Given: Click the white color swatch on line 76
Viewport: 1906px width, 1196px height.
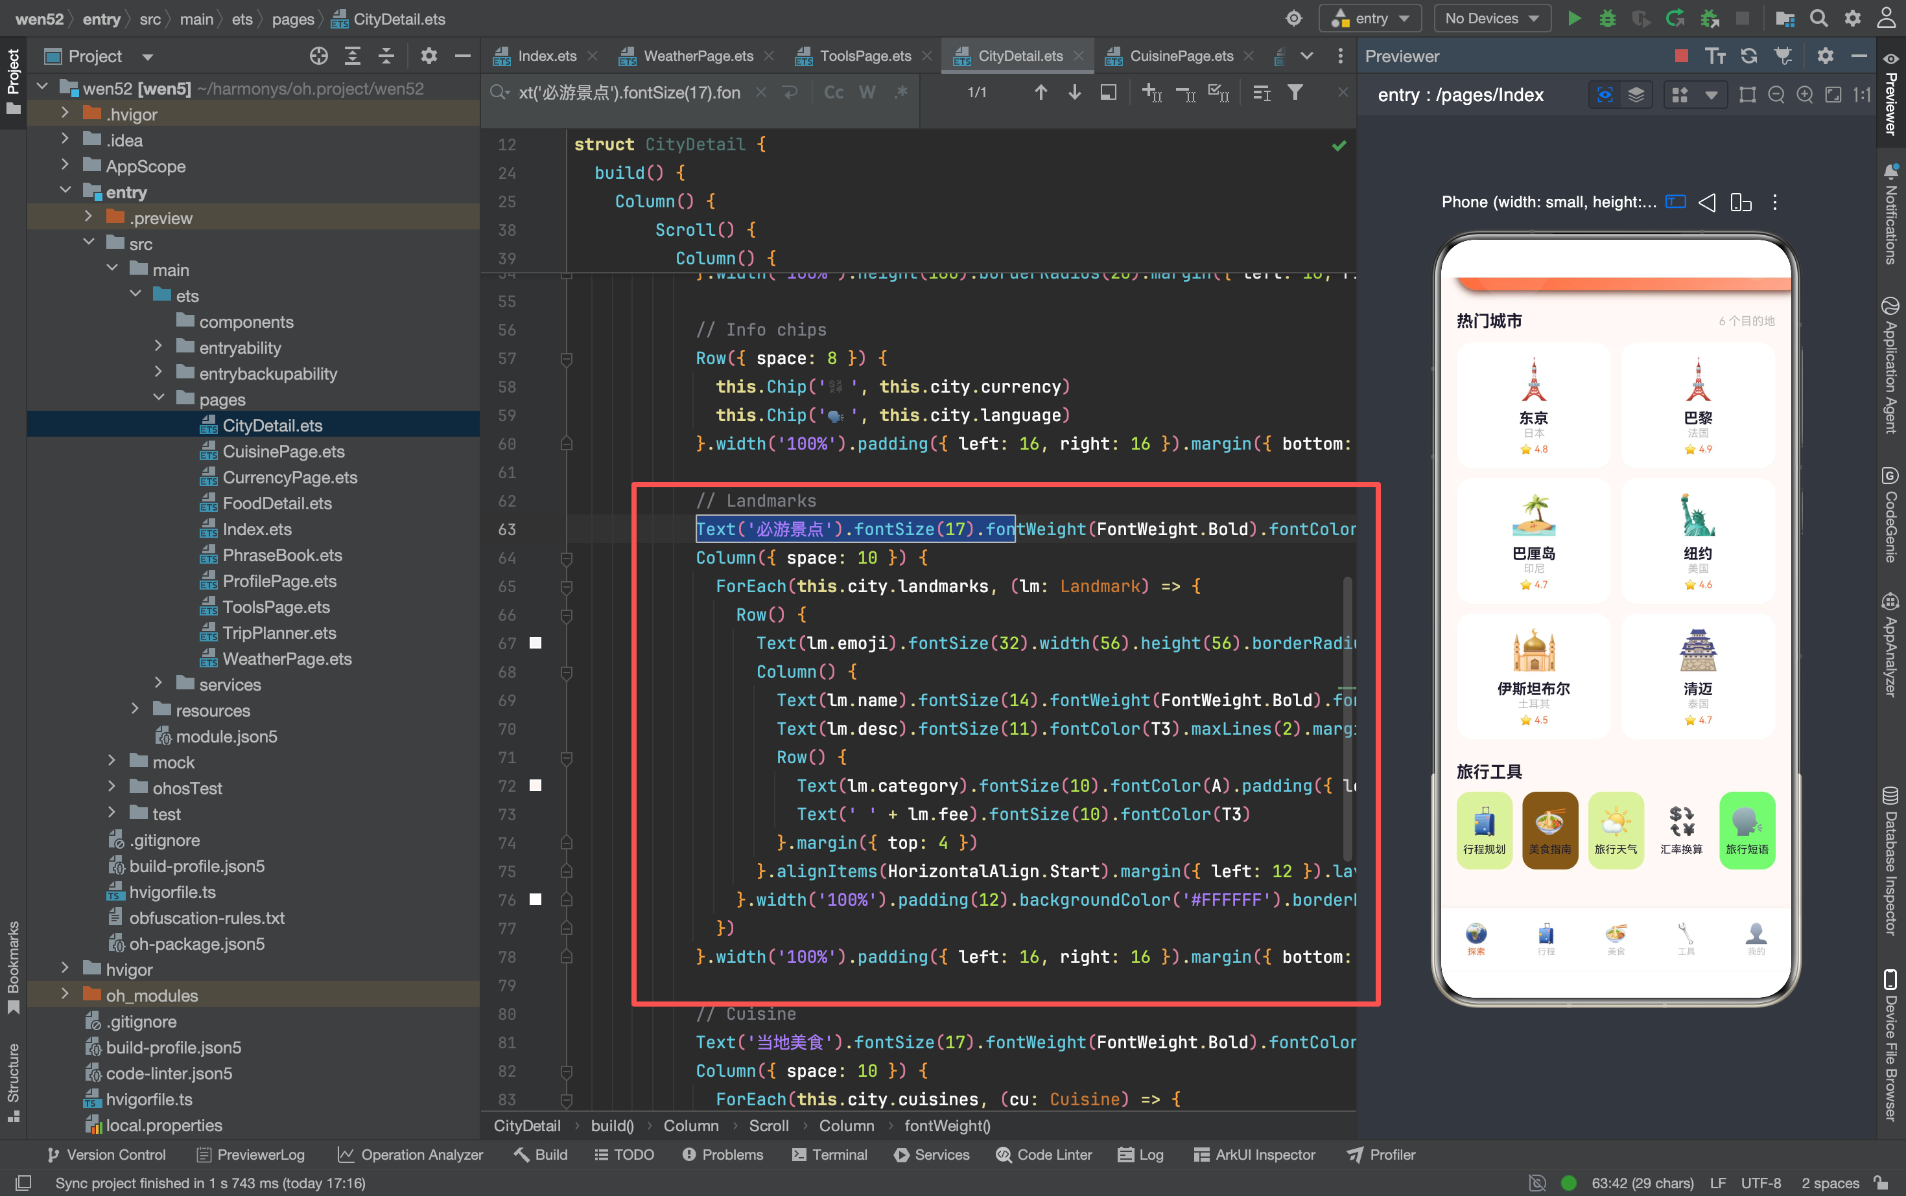Looking at the screenshot, I should pos(535,899).
